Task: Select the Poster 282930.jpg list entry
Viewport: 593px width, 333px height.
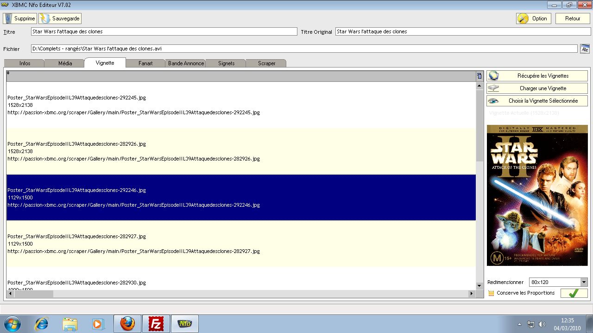Action: click(x=241, y=279)
